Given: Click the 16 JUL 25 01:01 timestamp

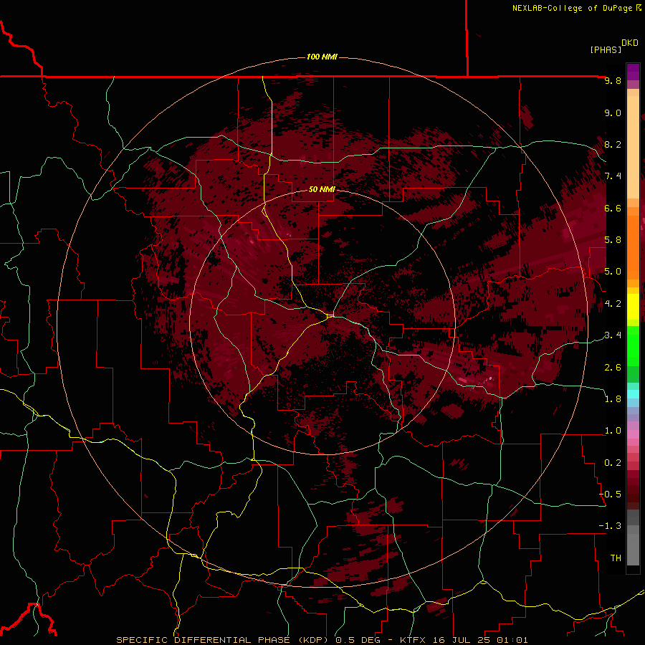Looking at the screenshot, I should [479, 640].
